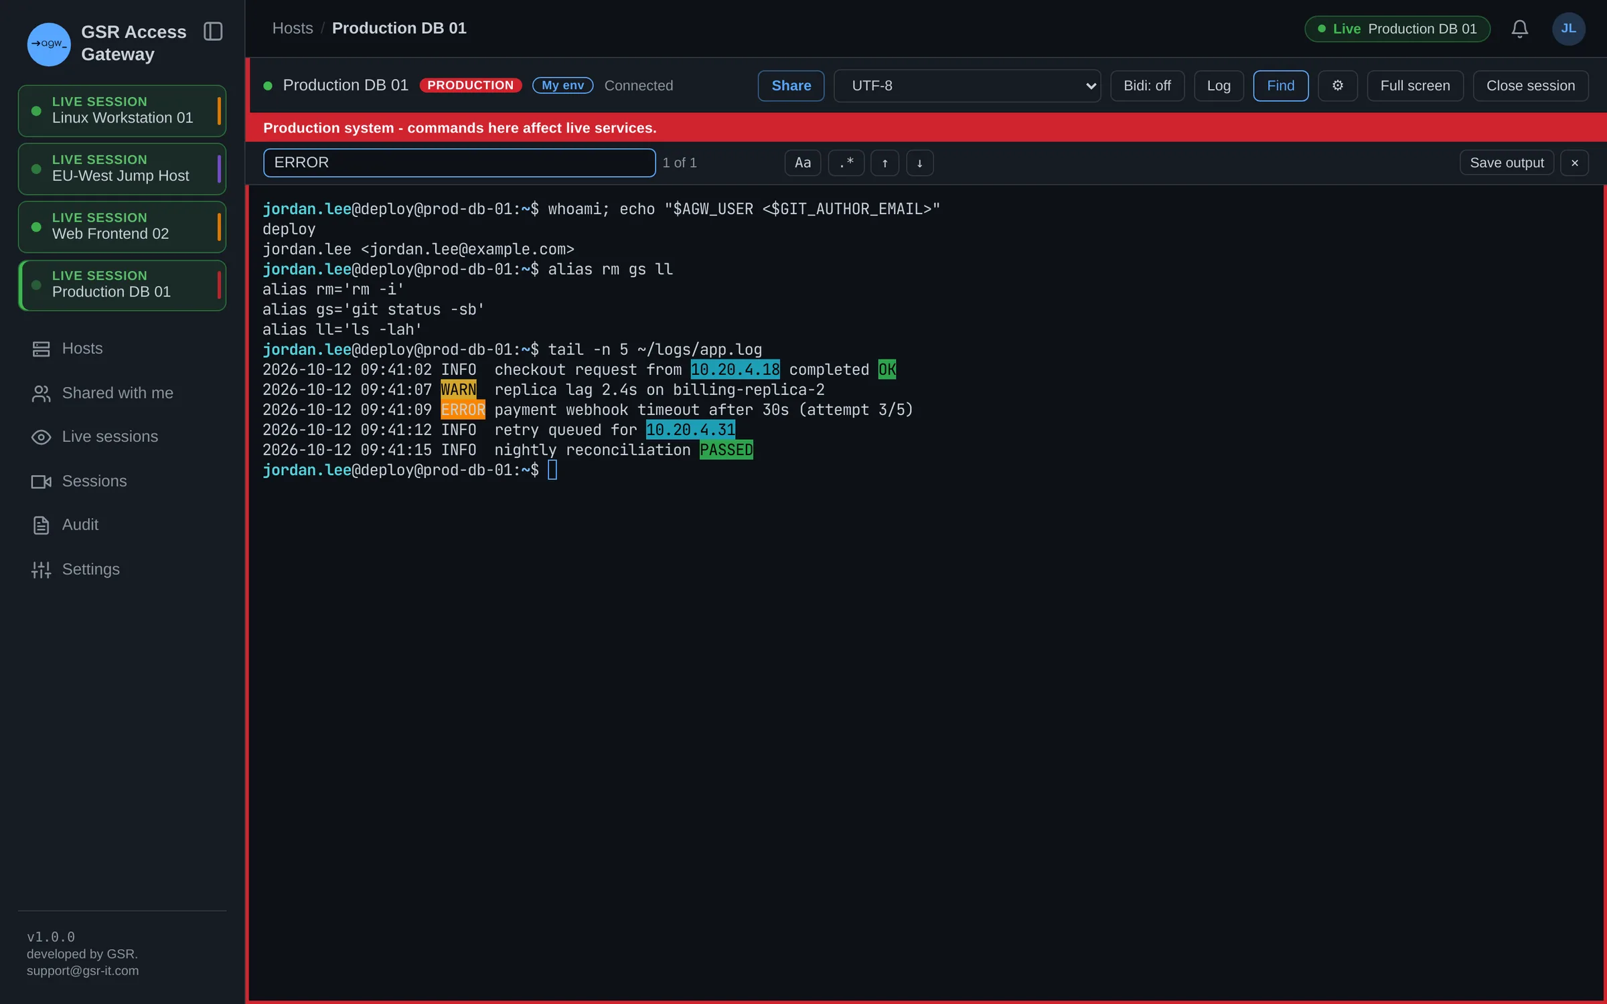Toggle case-sensitive search Aa
1607x1004 pixels.
[802, 163]
